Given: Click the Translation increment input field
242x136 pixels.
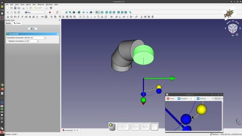Looking at the screenshot, I should coord(34,38).
